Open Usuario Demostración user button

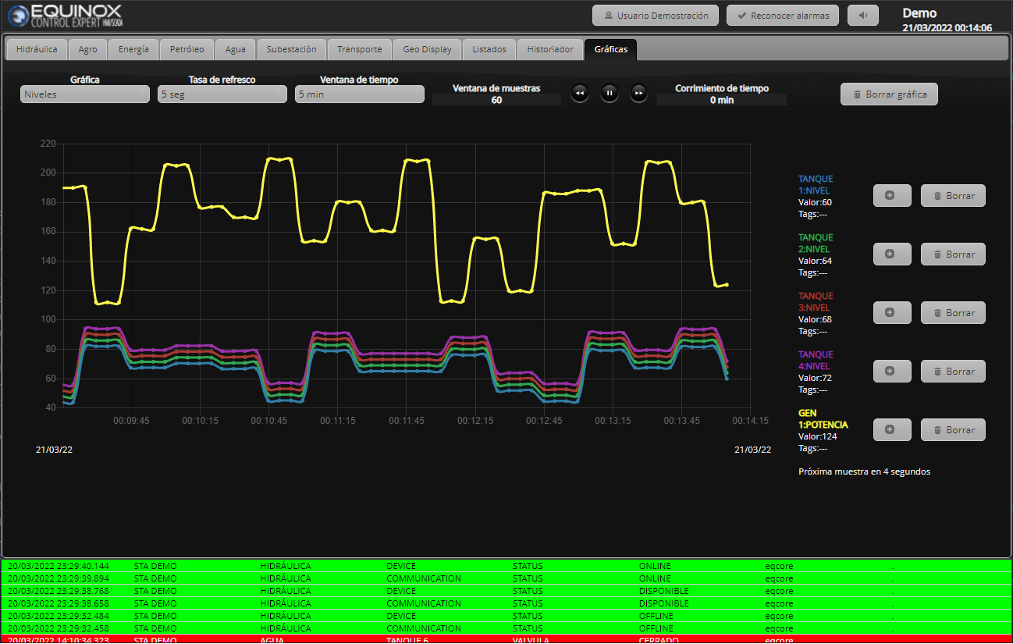656,16
